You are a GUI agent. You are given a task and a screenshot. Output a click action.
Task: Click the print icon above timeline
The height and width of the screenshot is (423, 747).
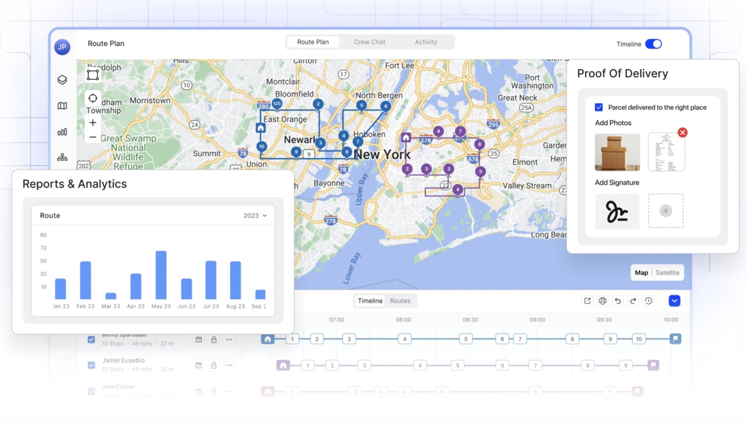[x=602, y=301]
